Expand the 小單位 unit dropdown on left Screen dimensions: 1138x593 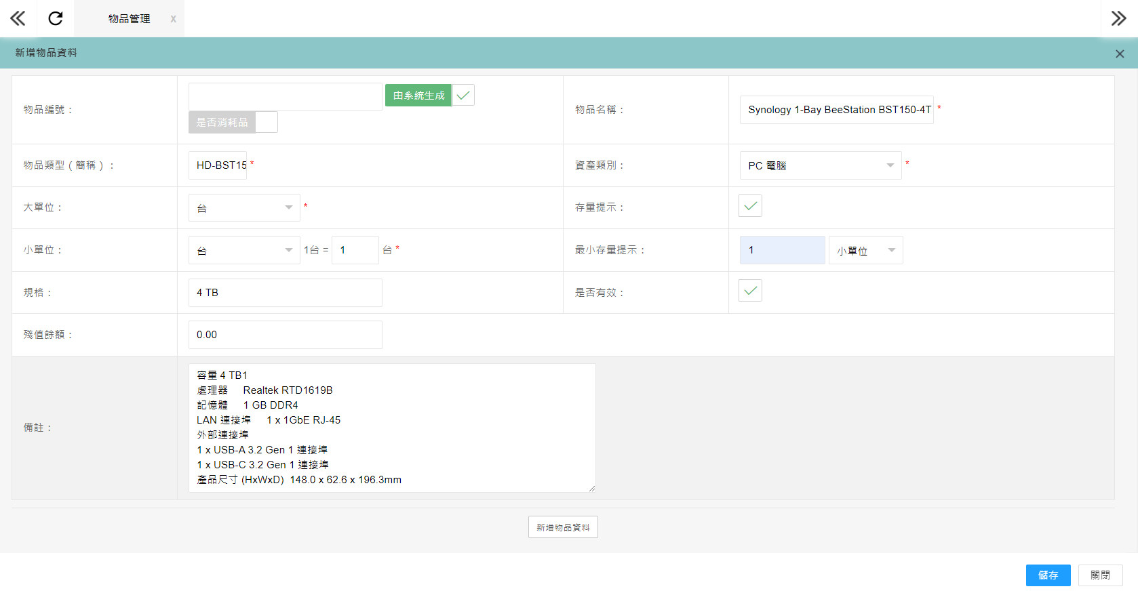point(243,250)
